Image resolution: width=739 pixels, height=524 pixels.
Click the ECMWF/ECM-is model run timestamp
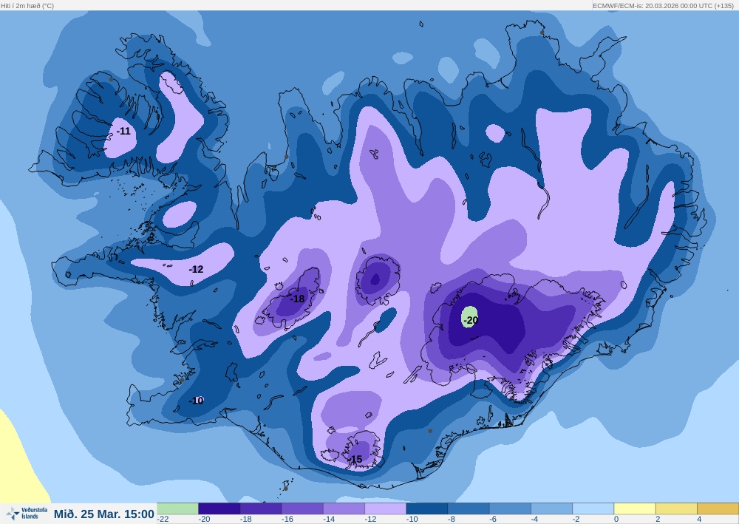click(x=663, y=6)
